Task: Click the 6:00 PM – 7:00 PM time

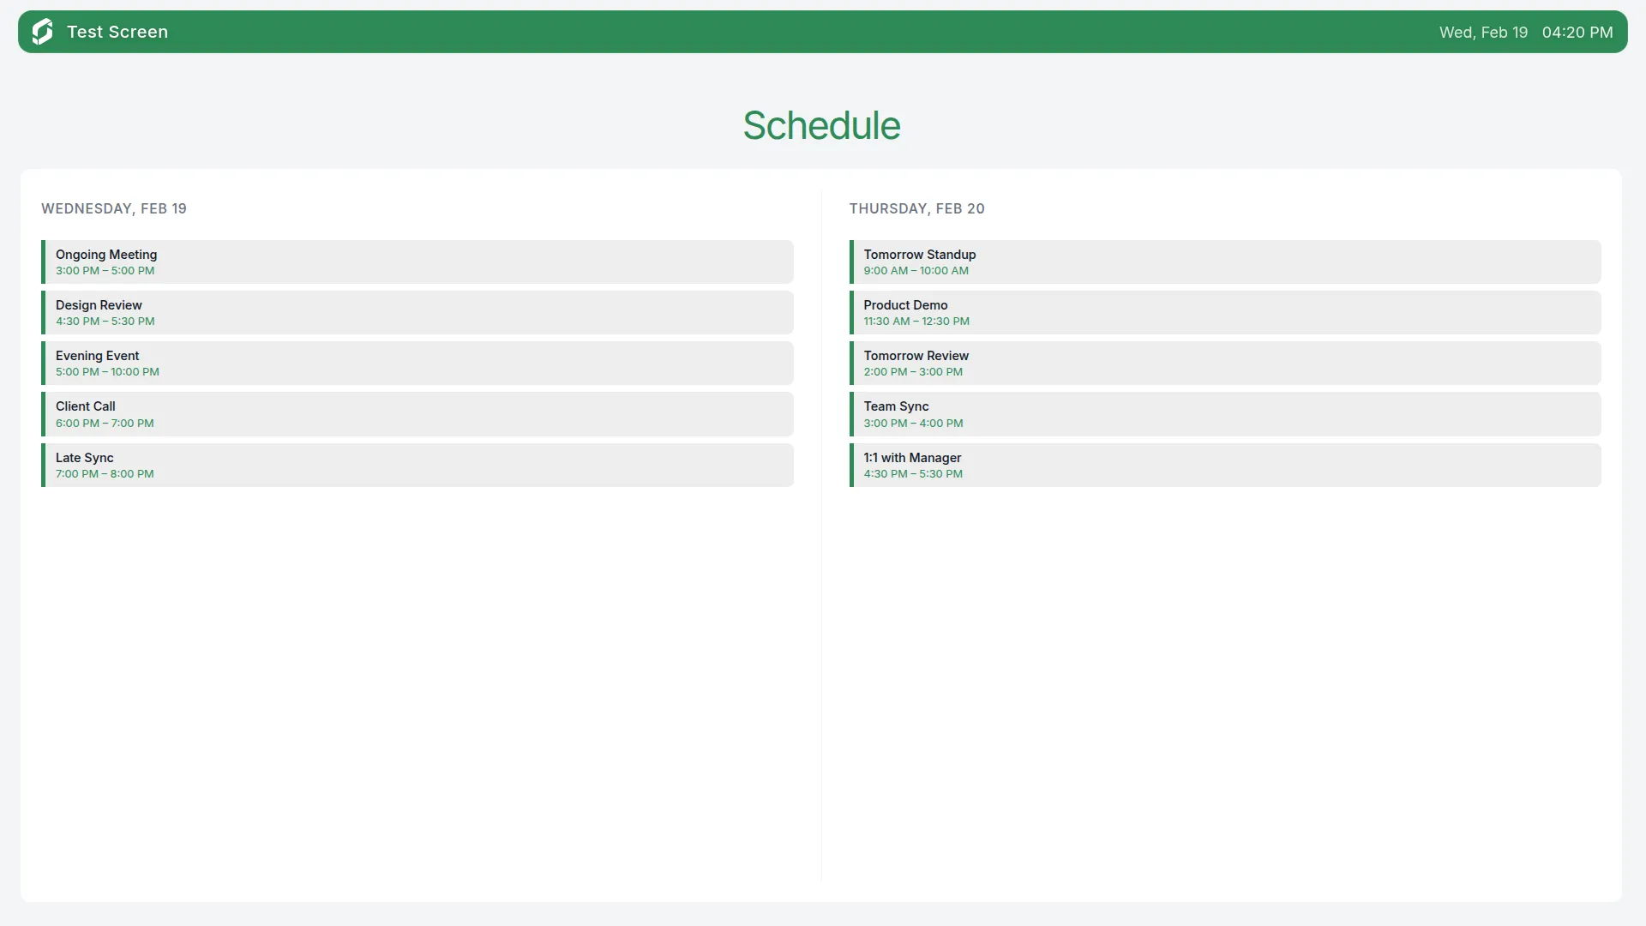Action: pos(105,424)
